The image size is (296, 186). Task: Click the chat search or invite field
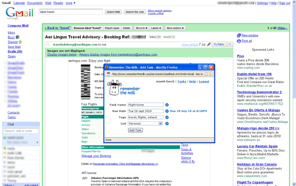pyautogui.click(x=21, y=131)
